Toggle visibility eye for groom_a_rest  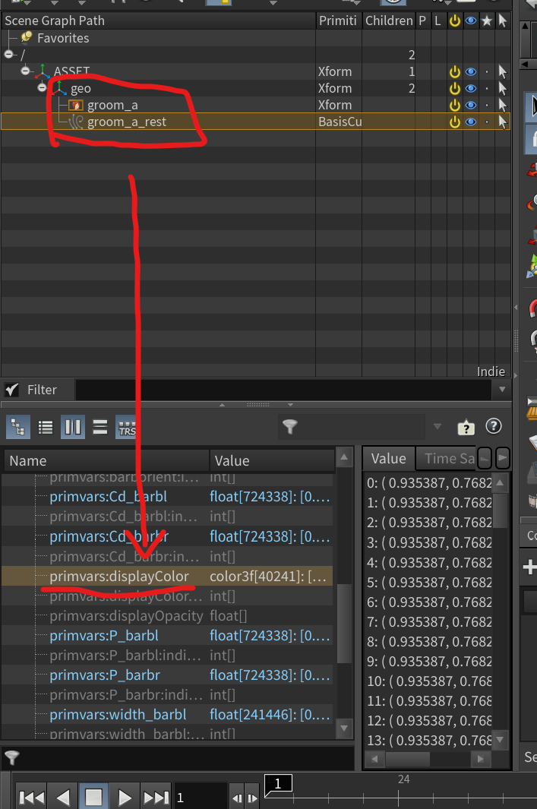point(471,122)
